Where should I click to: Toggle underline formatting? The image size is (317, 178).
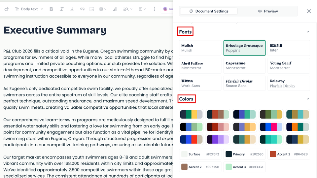pyautogui.click(x=72, y=9)
